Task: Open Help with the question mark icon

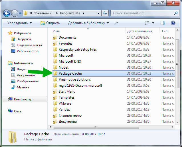Action: 173,23
